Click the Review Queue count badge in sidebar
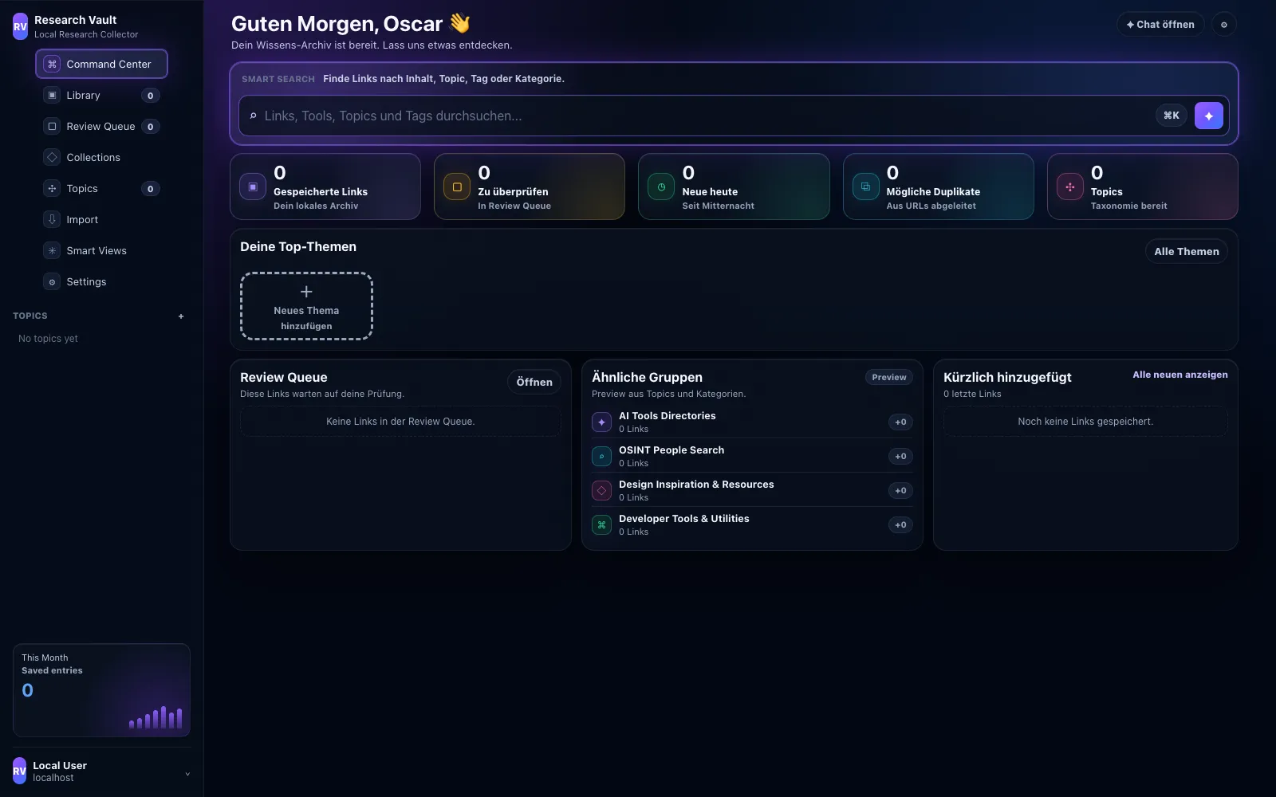 pyautogui.click(x=150, y=127)
